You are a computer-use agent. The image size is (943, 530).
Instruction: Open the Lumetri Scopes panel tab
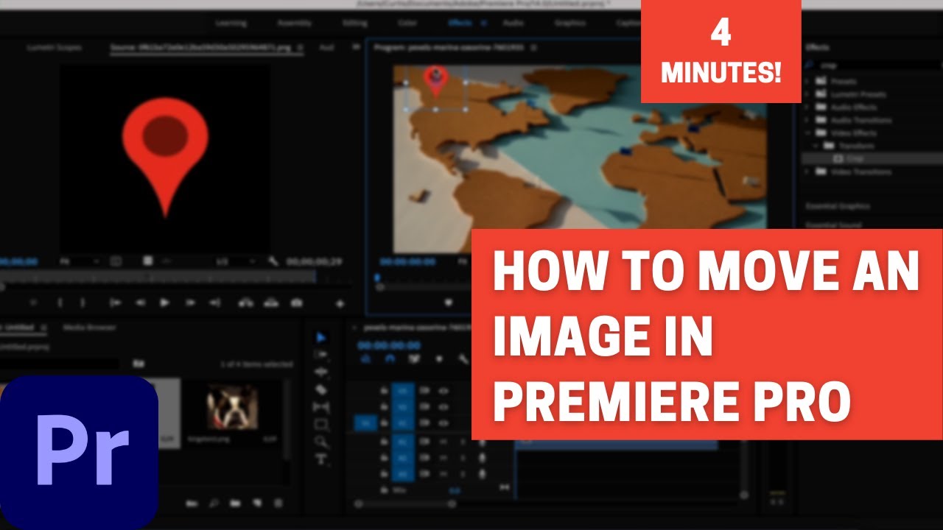click(x=55, y=47)
